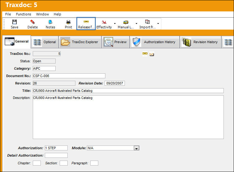Open the TraxDoc Explorer tab
Image resolution: width=234 pixels, height=172 pixels.
80,42
